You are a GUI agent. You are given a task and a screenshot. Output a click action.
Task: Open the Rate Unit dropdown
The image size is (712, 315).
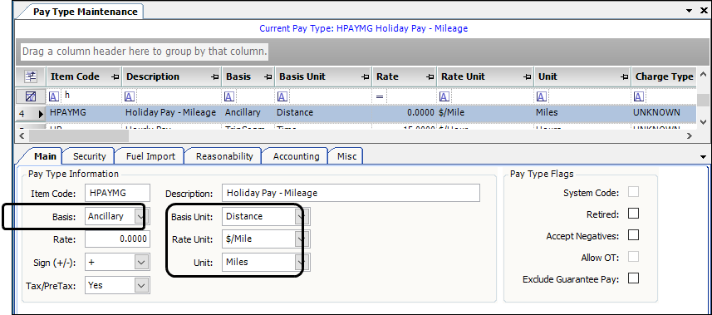[x=300, y=239]
